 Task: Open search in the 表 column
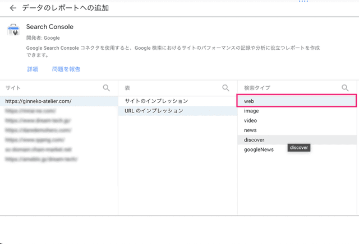225,88
